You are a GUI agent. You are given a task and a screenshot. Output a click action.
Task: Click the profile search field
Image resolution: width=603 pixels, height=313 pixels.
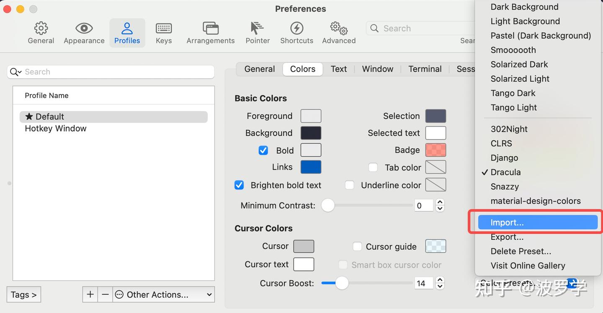coord(111,72)
